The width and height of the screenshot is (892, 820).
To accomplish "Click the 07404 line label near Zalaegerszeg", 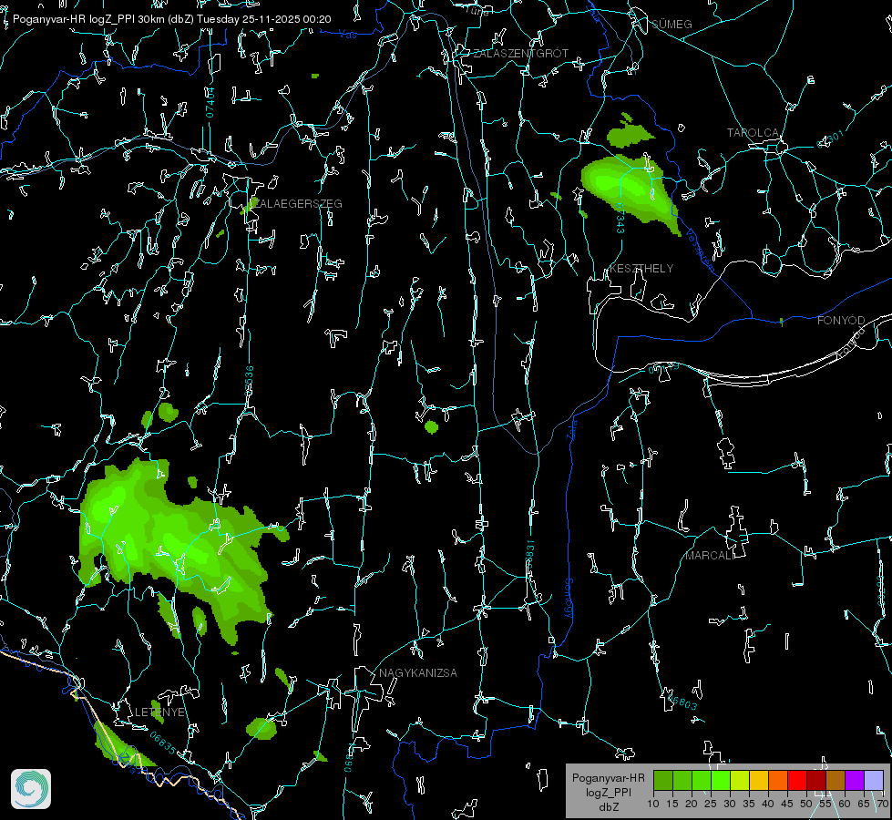I will click(210, 103).
